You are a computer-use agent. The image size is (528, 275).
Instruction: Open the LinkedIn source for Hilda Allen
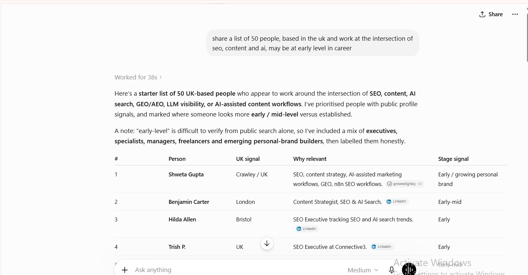point(307,229)
